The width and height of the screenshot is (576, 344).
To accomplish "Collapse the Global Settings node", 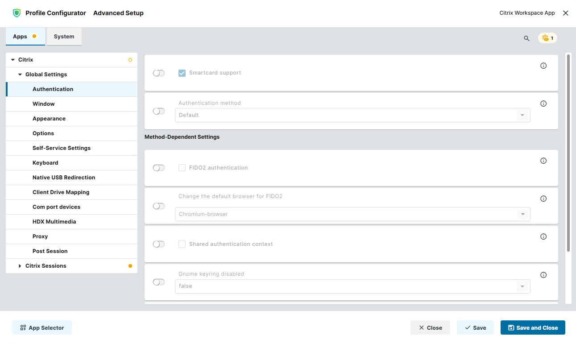I will tap(20, 75).
